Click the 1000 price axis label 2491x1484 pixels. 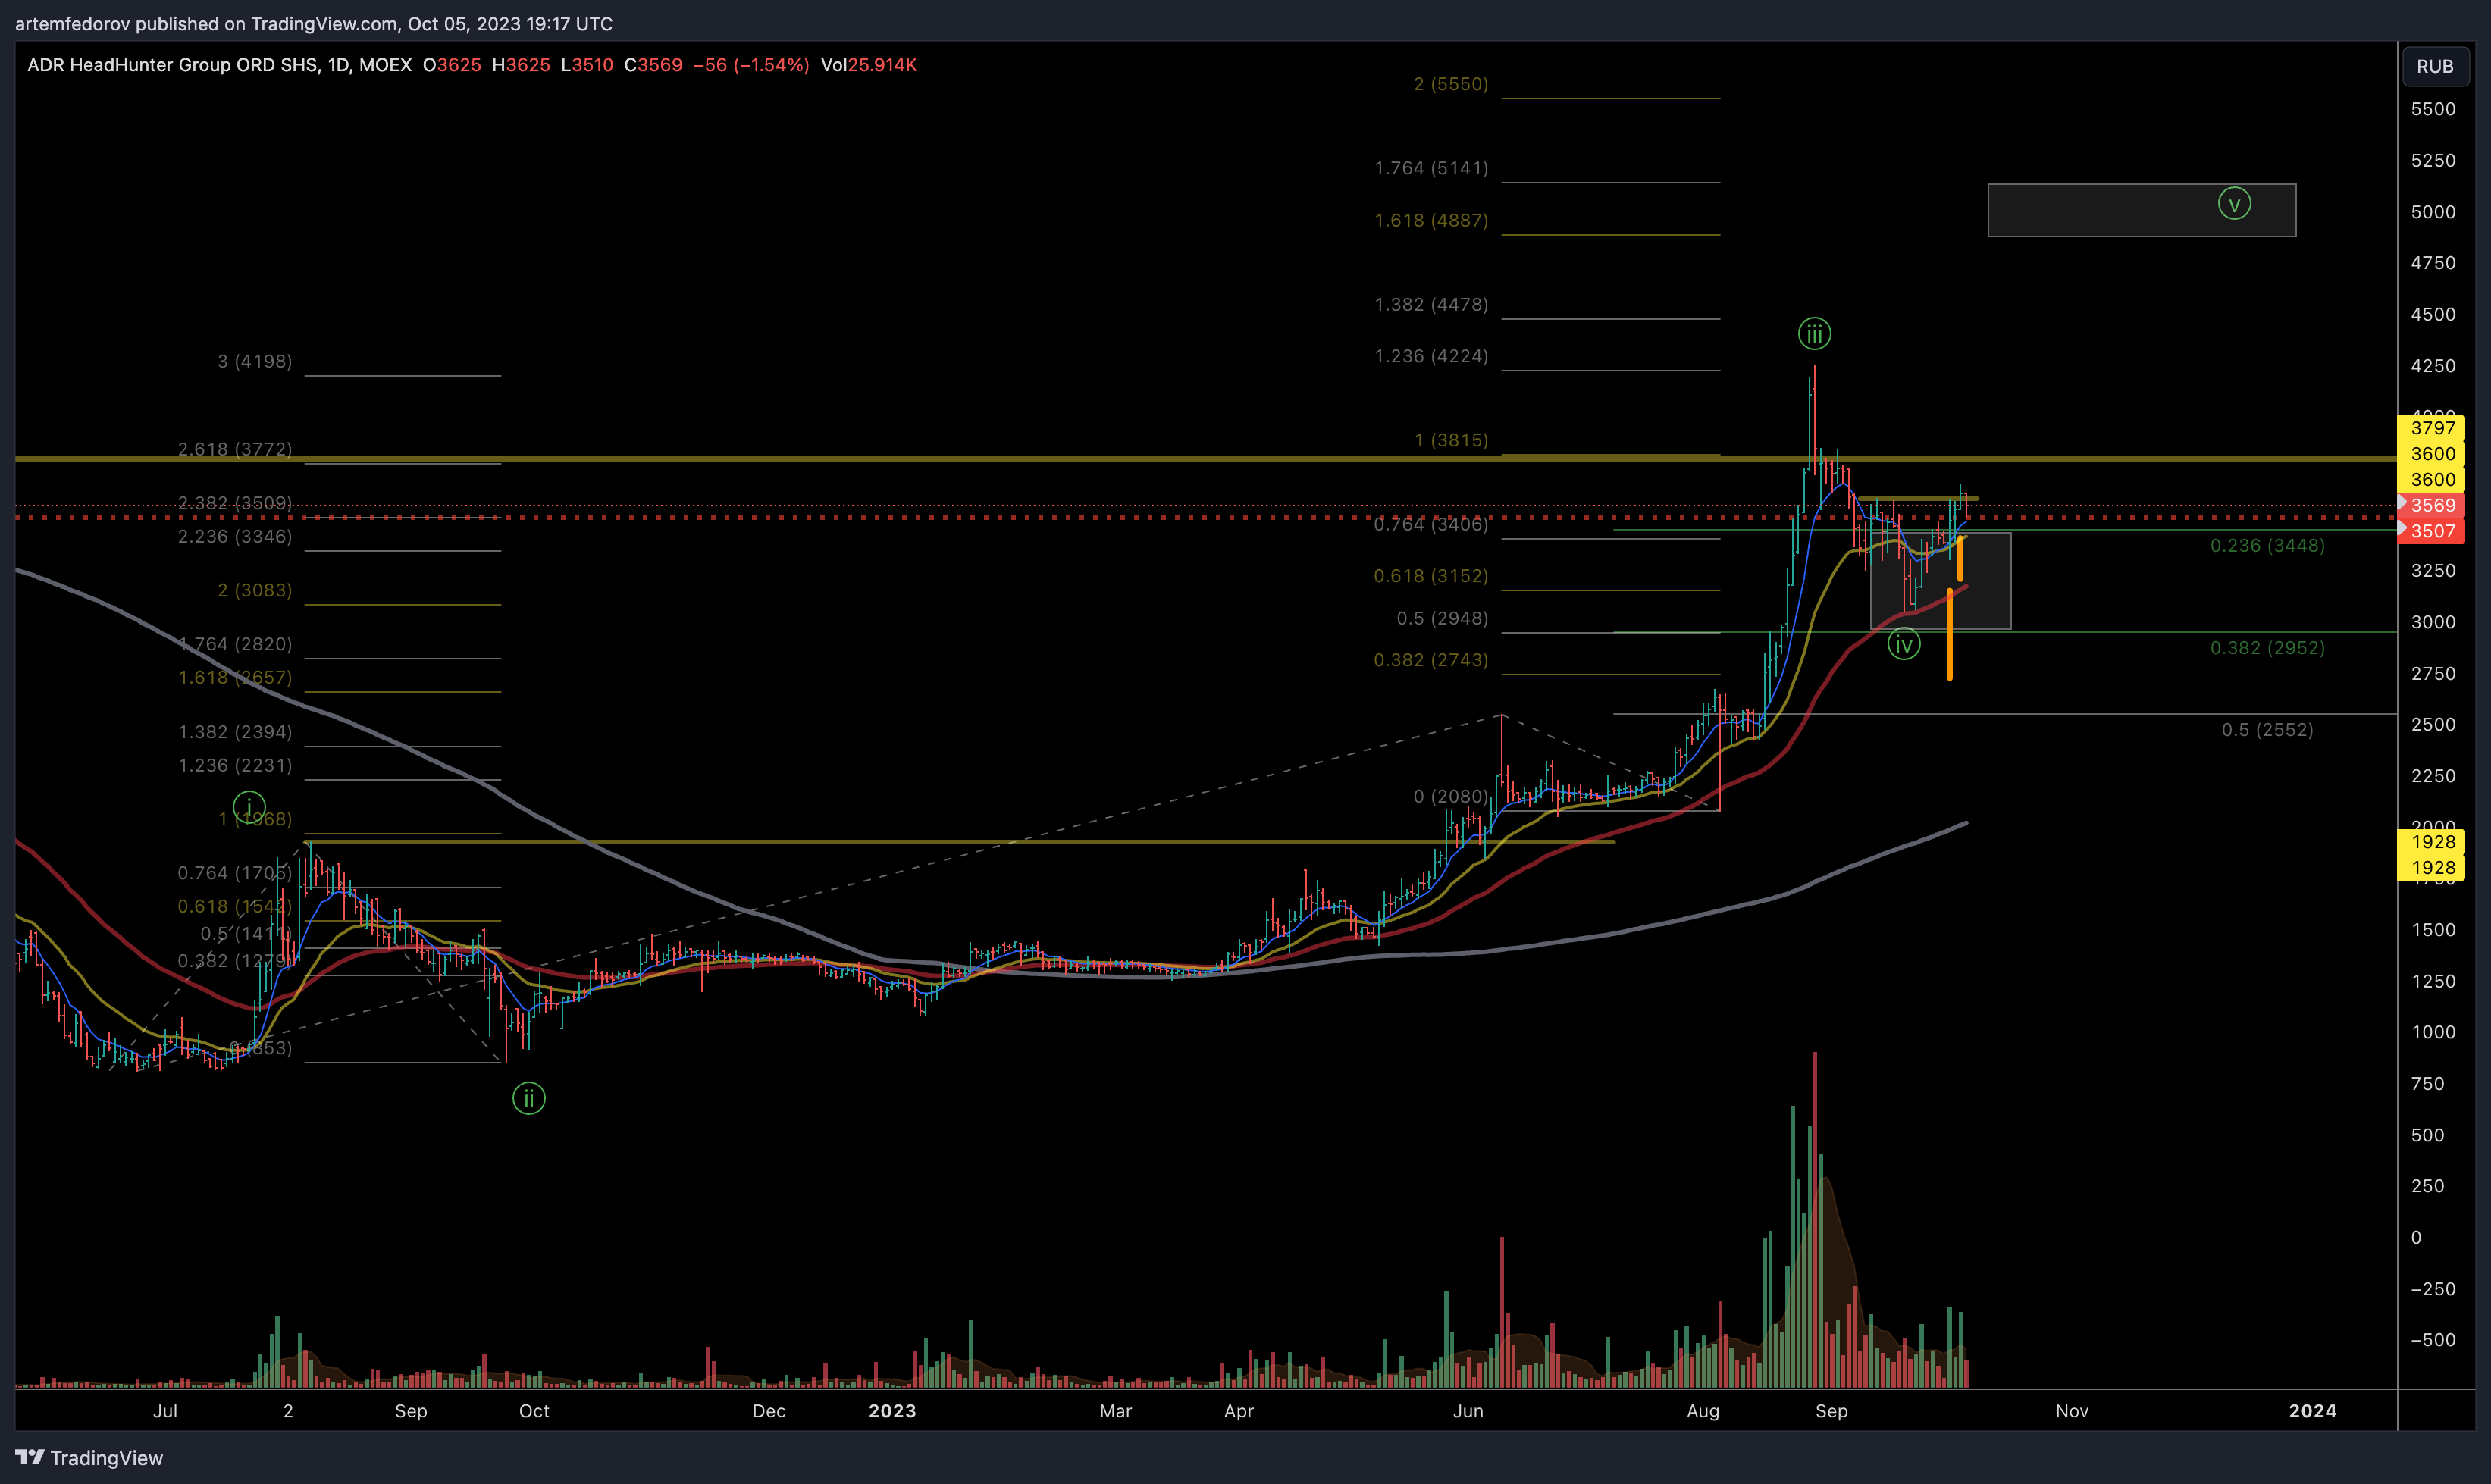pyautogui.click(x=2432, y=1032)
